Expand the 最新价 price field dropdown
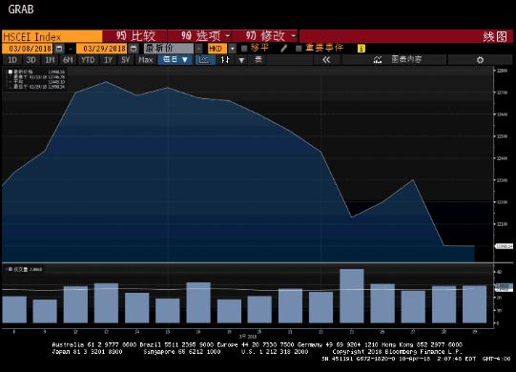This screenshot has width=516, height=372. 198,49
